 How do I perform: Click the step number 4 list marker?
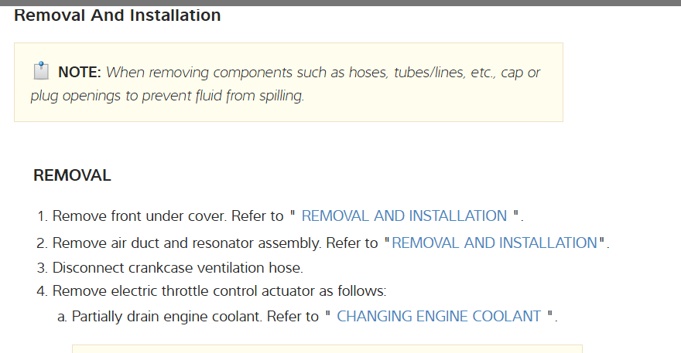(42, 292)
